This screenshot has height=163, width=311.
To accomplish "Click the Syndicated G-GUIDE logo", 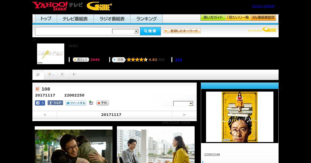I will pyautogui.click(x=262, y=30).
